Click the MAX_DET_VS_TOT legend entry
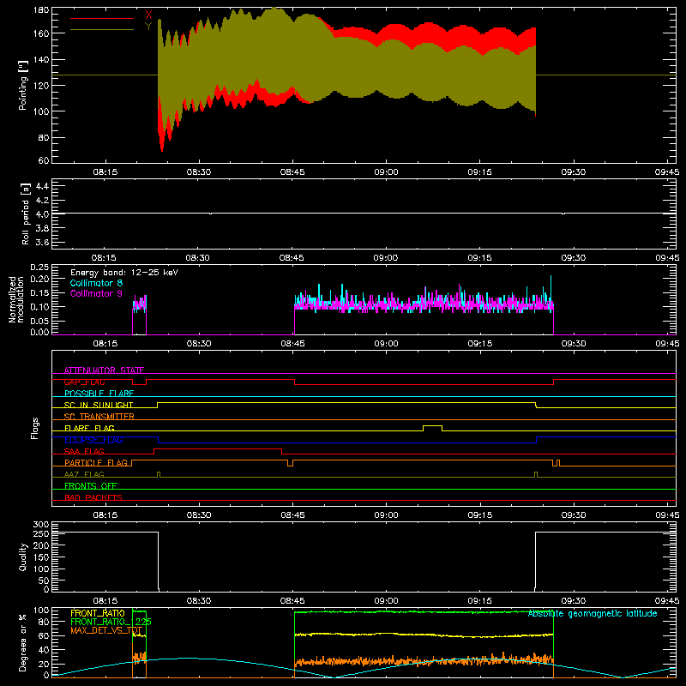Viewport: 686px width, 686px height. [x=106, y=630]
